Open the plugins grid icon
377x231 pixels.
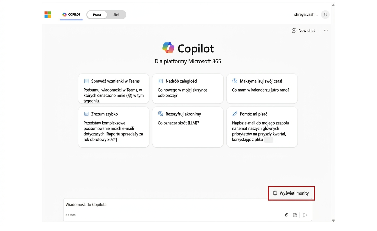click(x=295, y=215)
